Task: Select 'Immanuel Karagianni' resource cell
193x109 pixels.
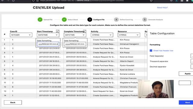Action: pyautogui.click(x=129, y=44)
